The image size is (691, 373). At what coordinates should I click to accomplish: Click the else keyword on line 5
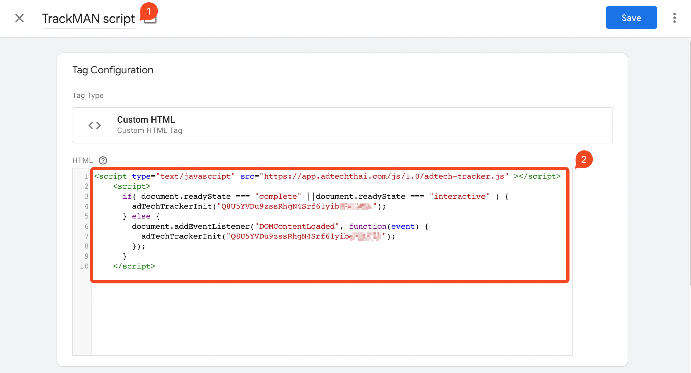141,216
